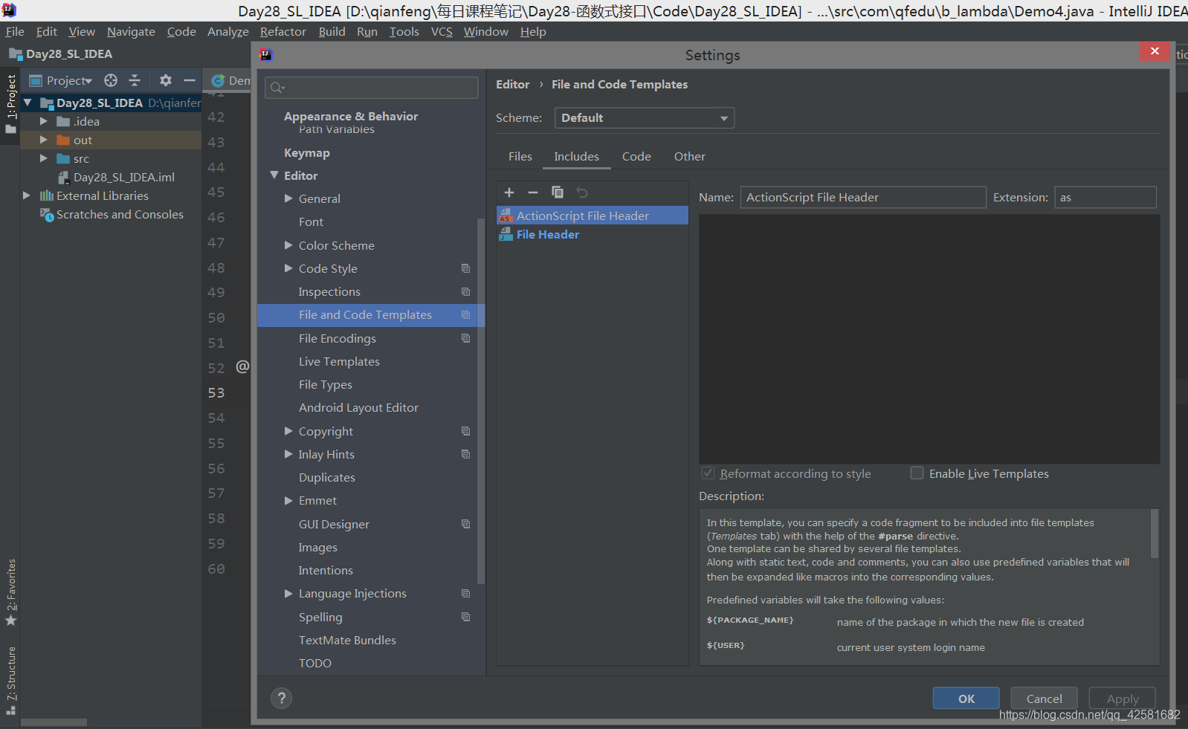Click the Settings search input field
The height and width of the screenshot is (729, 1188).
372,88
